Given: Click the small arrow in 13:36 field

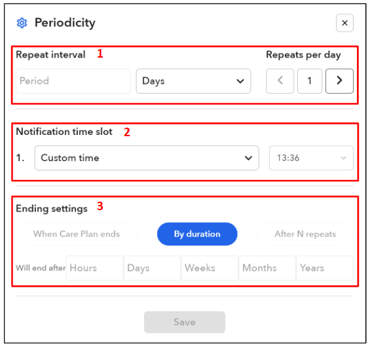Looking at the screenshot, I should 344,158.
